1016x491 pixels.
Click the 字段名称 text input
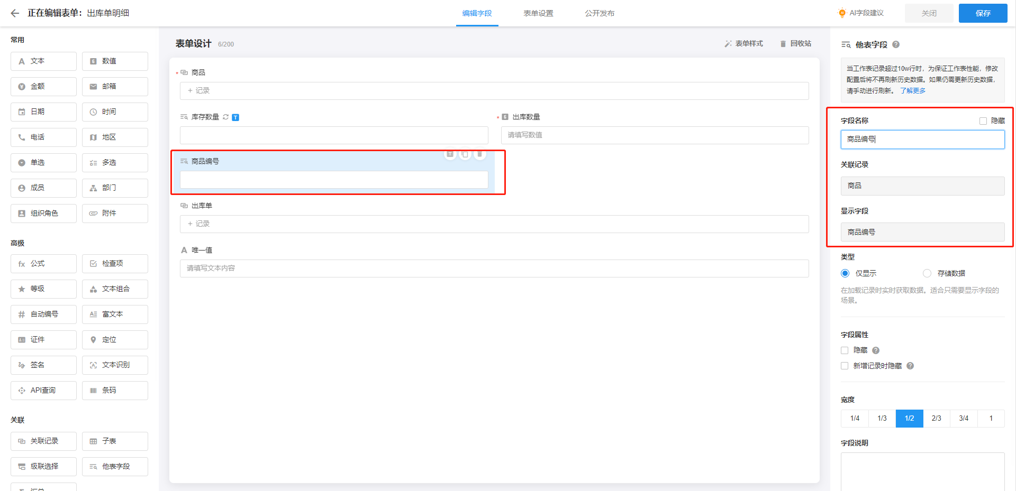tap(922, 140)
